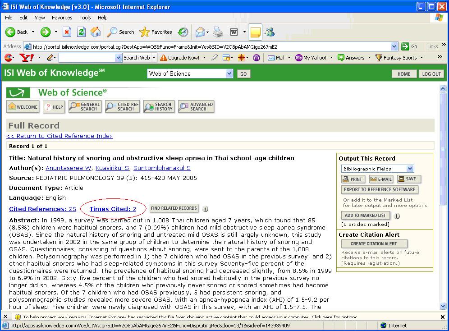Open the Back button history dropdown arrow
The width and height of the screenshot is (449, 331).
tap(33, 32)
